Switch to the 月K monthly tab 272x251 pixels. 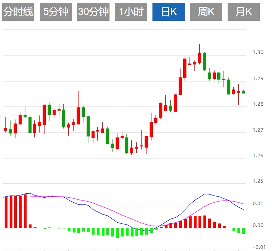pos(244,12)
